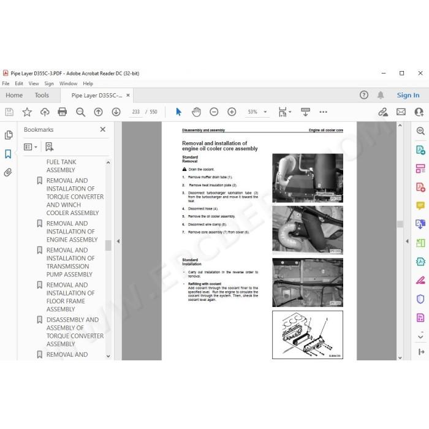Viewport: 429px width, 429px height.
Task: Click document scrollbar up arrow
Action: [x=400, y=126]
